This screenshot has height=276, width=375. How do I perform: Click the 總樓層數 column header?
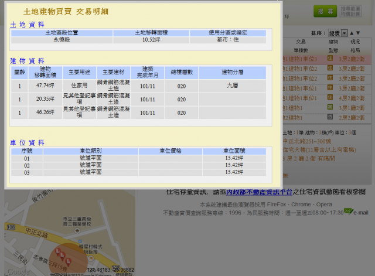[182, 73]
